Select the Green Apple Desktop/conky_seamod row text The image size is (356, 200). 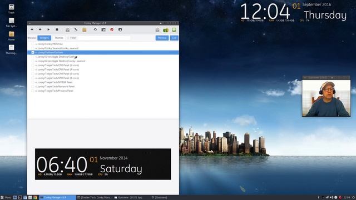pyautogui.click(x=60, y=61)
